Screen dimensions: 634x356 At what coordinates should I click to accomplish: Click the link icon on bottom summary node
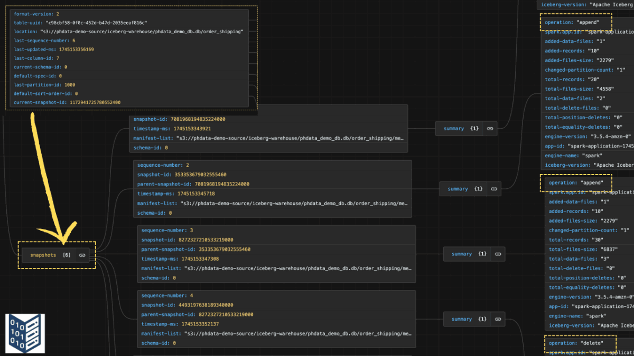click(x=497, y=319)
